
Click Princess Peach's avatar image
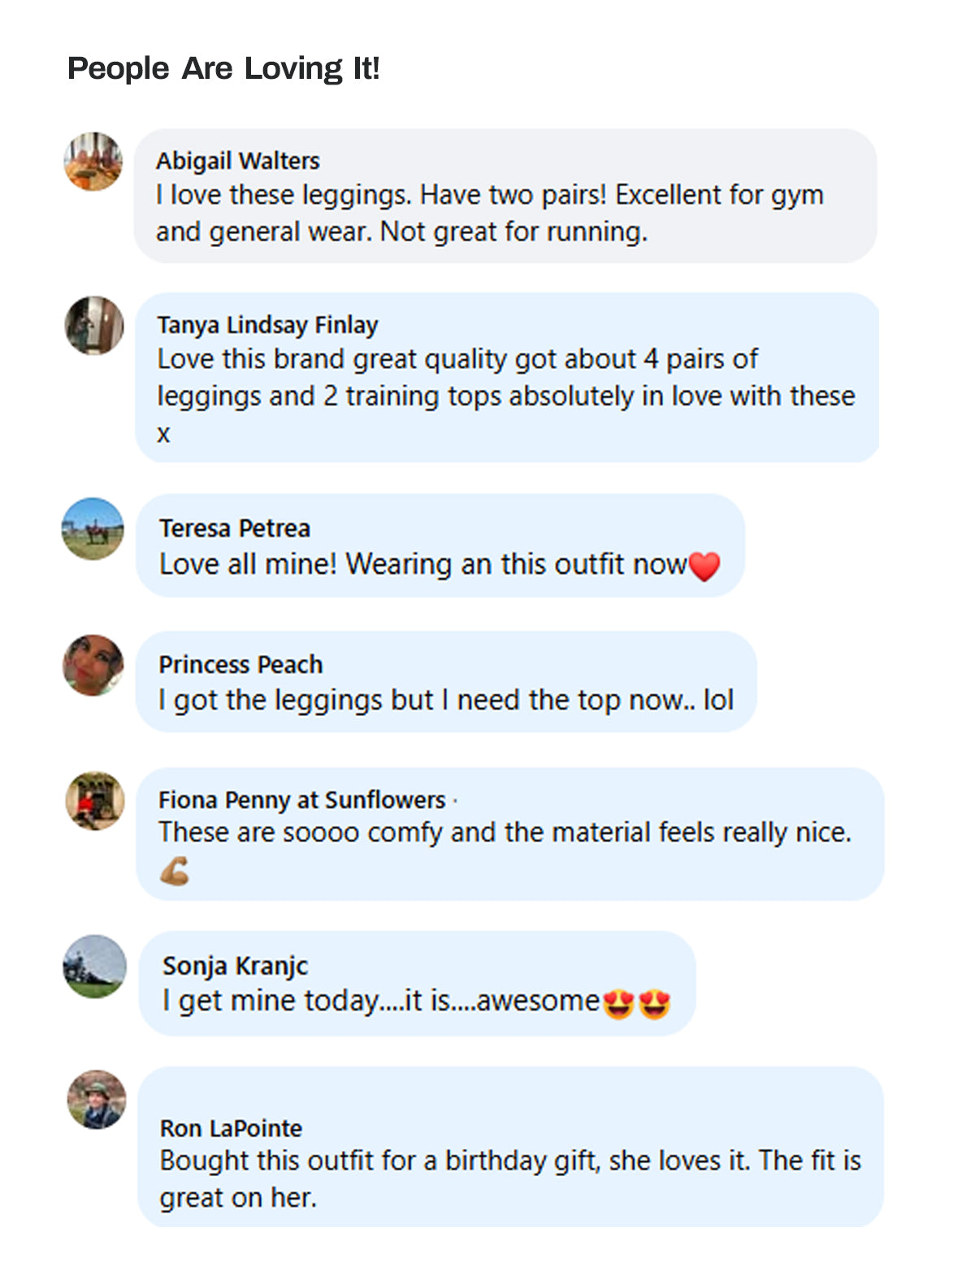point(93,665)
